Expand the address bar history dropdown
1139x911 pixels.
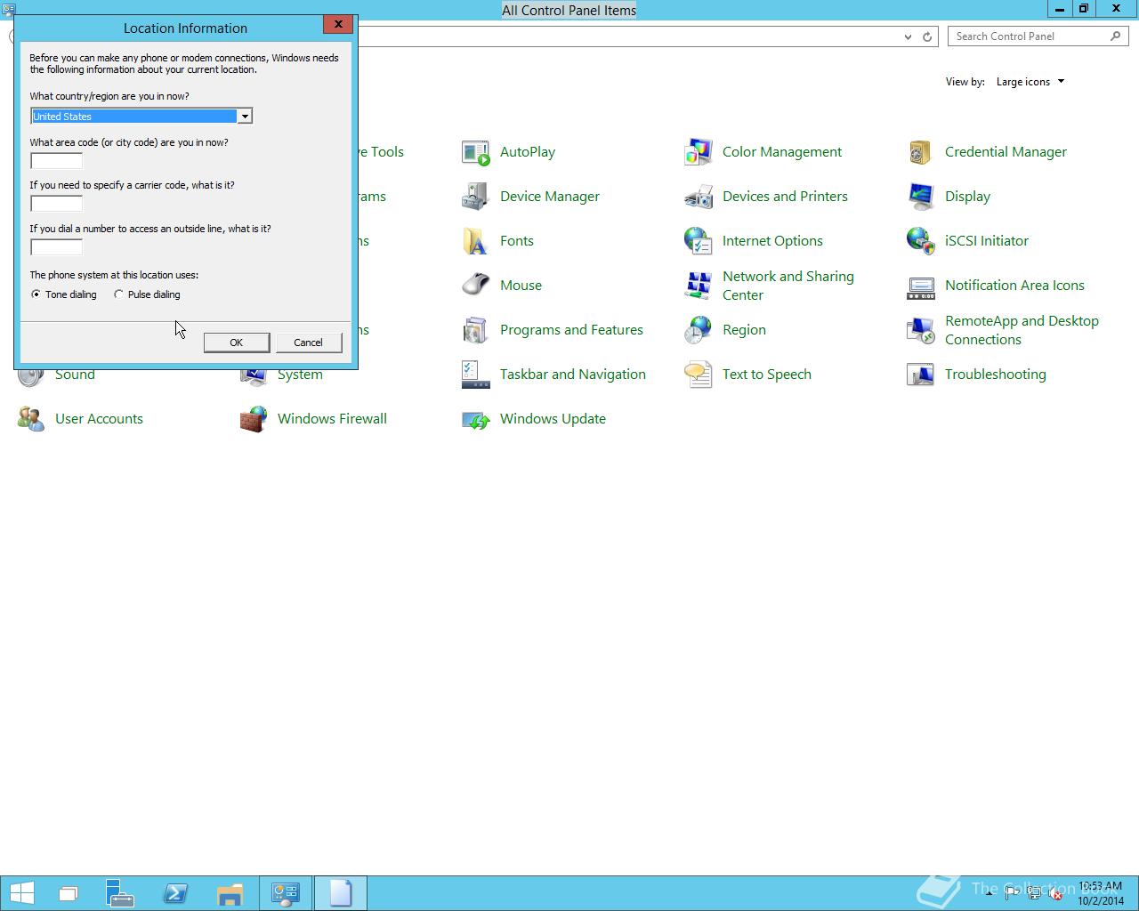pyautogui.click(x=908, y=36)
